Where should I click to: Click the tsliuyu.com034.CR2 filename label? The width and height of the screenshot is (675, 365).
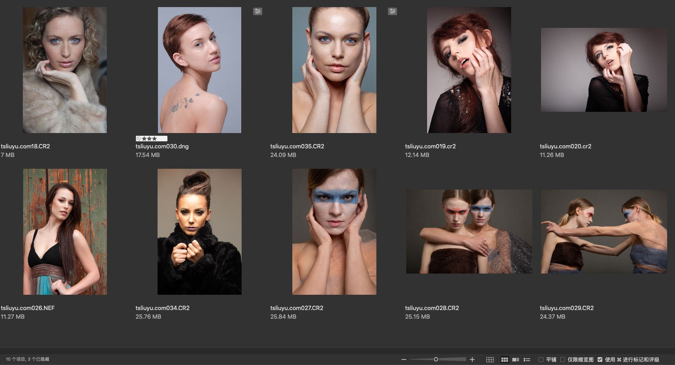(x=163, y=308)
